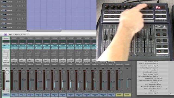Click the Audio 5 track icon in track list
This screenshot has height=98, width=174.
4,15
